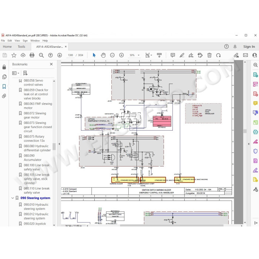Open the File menu
Image resolution: width=259 pixels, height=259 pixels.
pyautogui.click(x=3, y=41)
